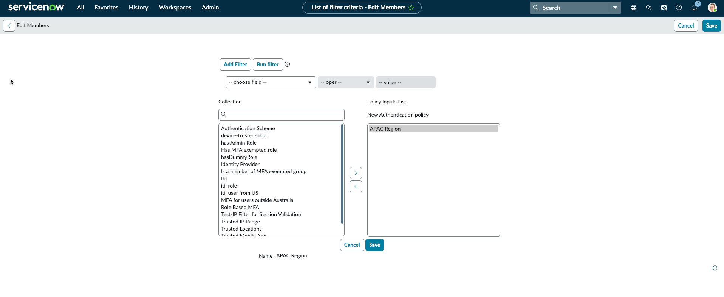Select hasDummyRole in Collection list

click(x=280, y=157)
